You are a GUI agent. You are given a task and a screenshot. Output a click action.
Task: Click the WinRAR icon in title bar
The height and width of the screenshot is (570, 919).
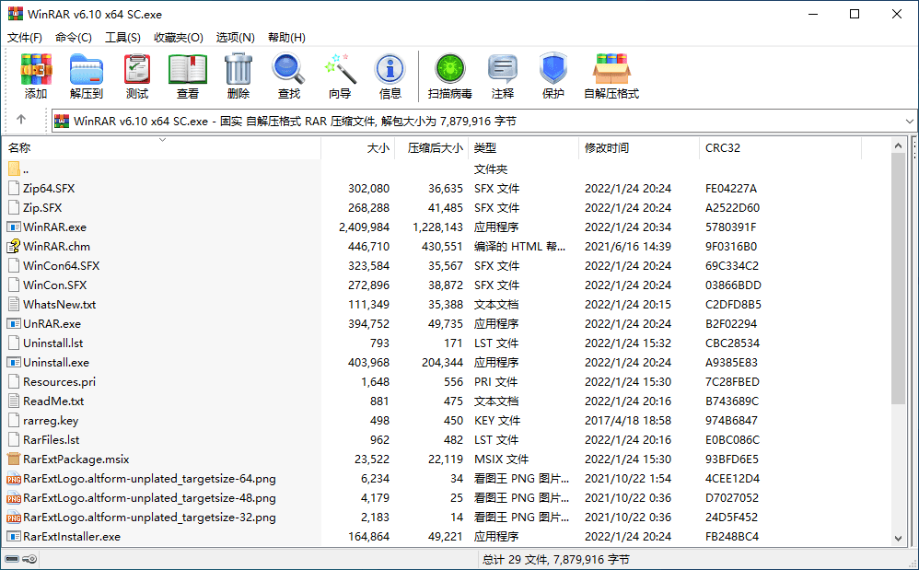pyautogui.click(x=16, y=14)
